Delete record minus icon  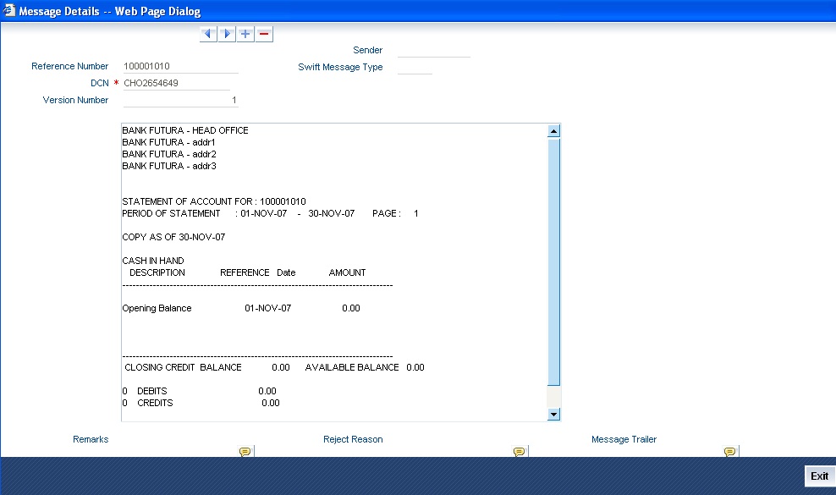264,34
